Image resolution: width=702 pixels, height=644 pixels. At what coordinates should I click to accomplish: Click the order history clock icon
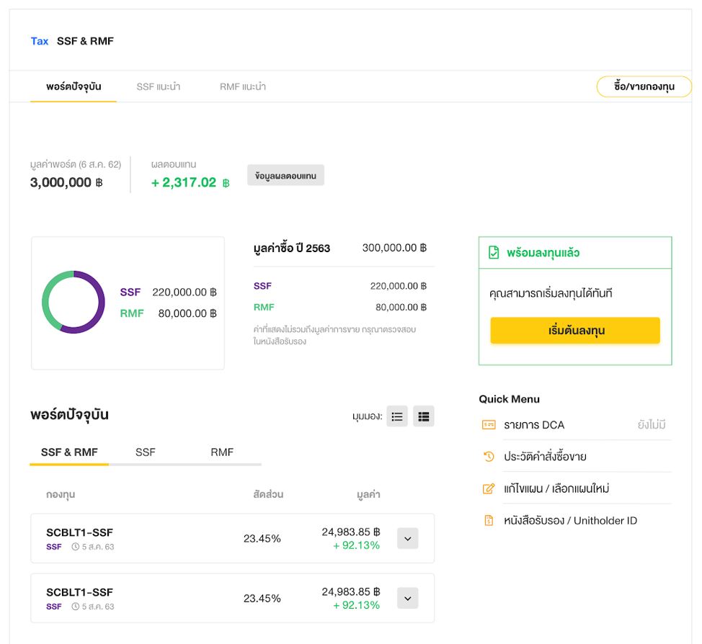(489, 457)
